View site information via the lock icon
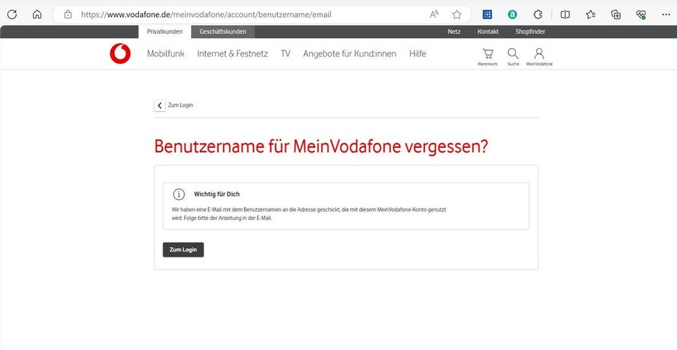 click(68, 15)
